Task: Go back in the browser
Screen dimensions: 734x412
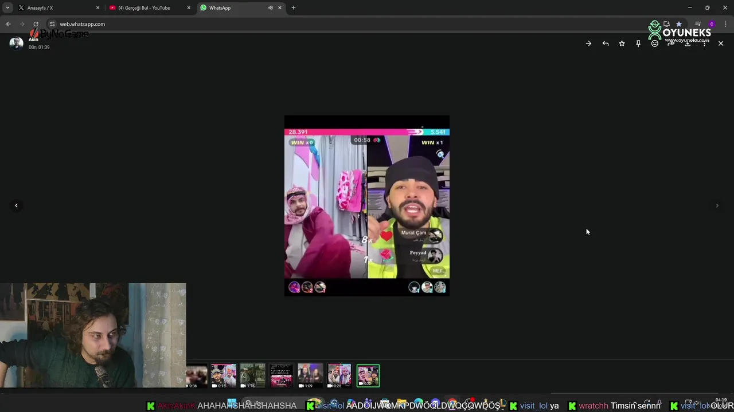Action: click(8, 24)
